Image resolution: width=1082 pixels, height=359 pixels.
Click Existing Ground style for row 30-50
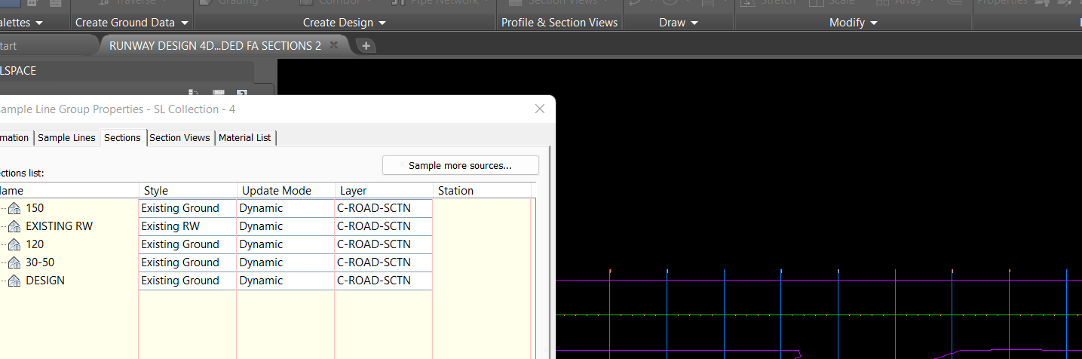tap(187, 262)
